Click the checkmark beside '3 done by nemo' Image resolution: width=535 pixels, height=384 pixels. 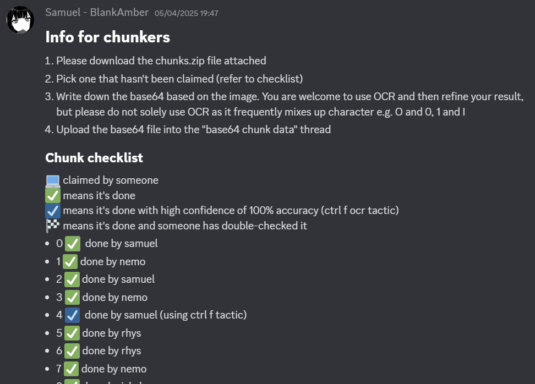pos(70,297)
